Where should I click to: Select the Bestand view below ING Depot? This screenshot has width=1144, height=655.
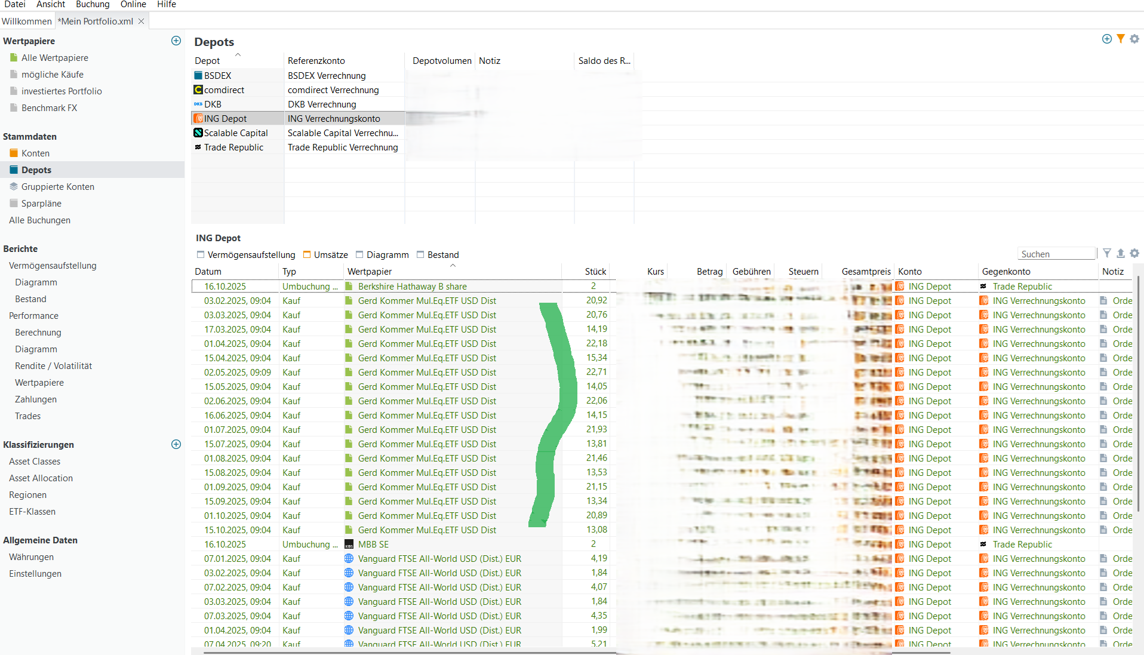(438, 255)
